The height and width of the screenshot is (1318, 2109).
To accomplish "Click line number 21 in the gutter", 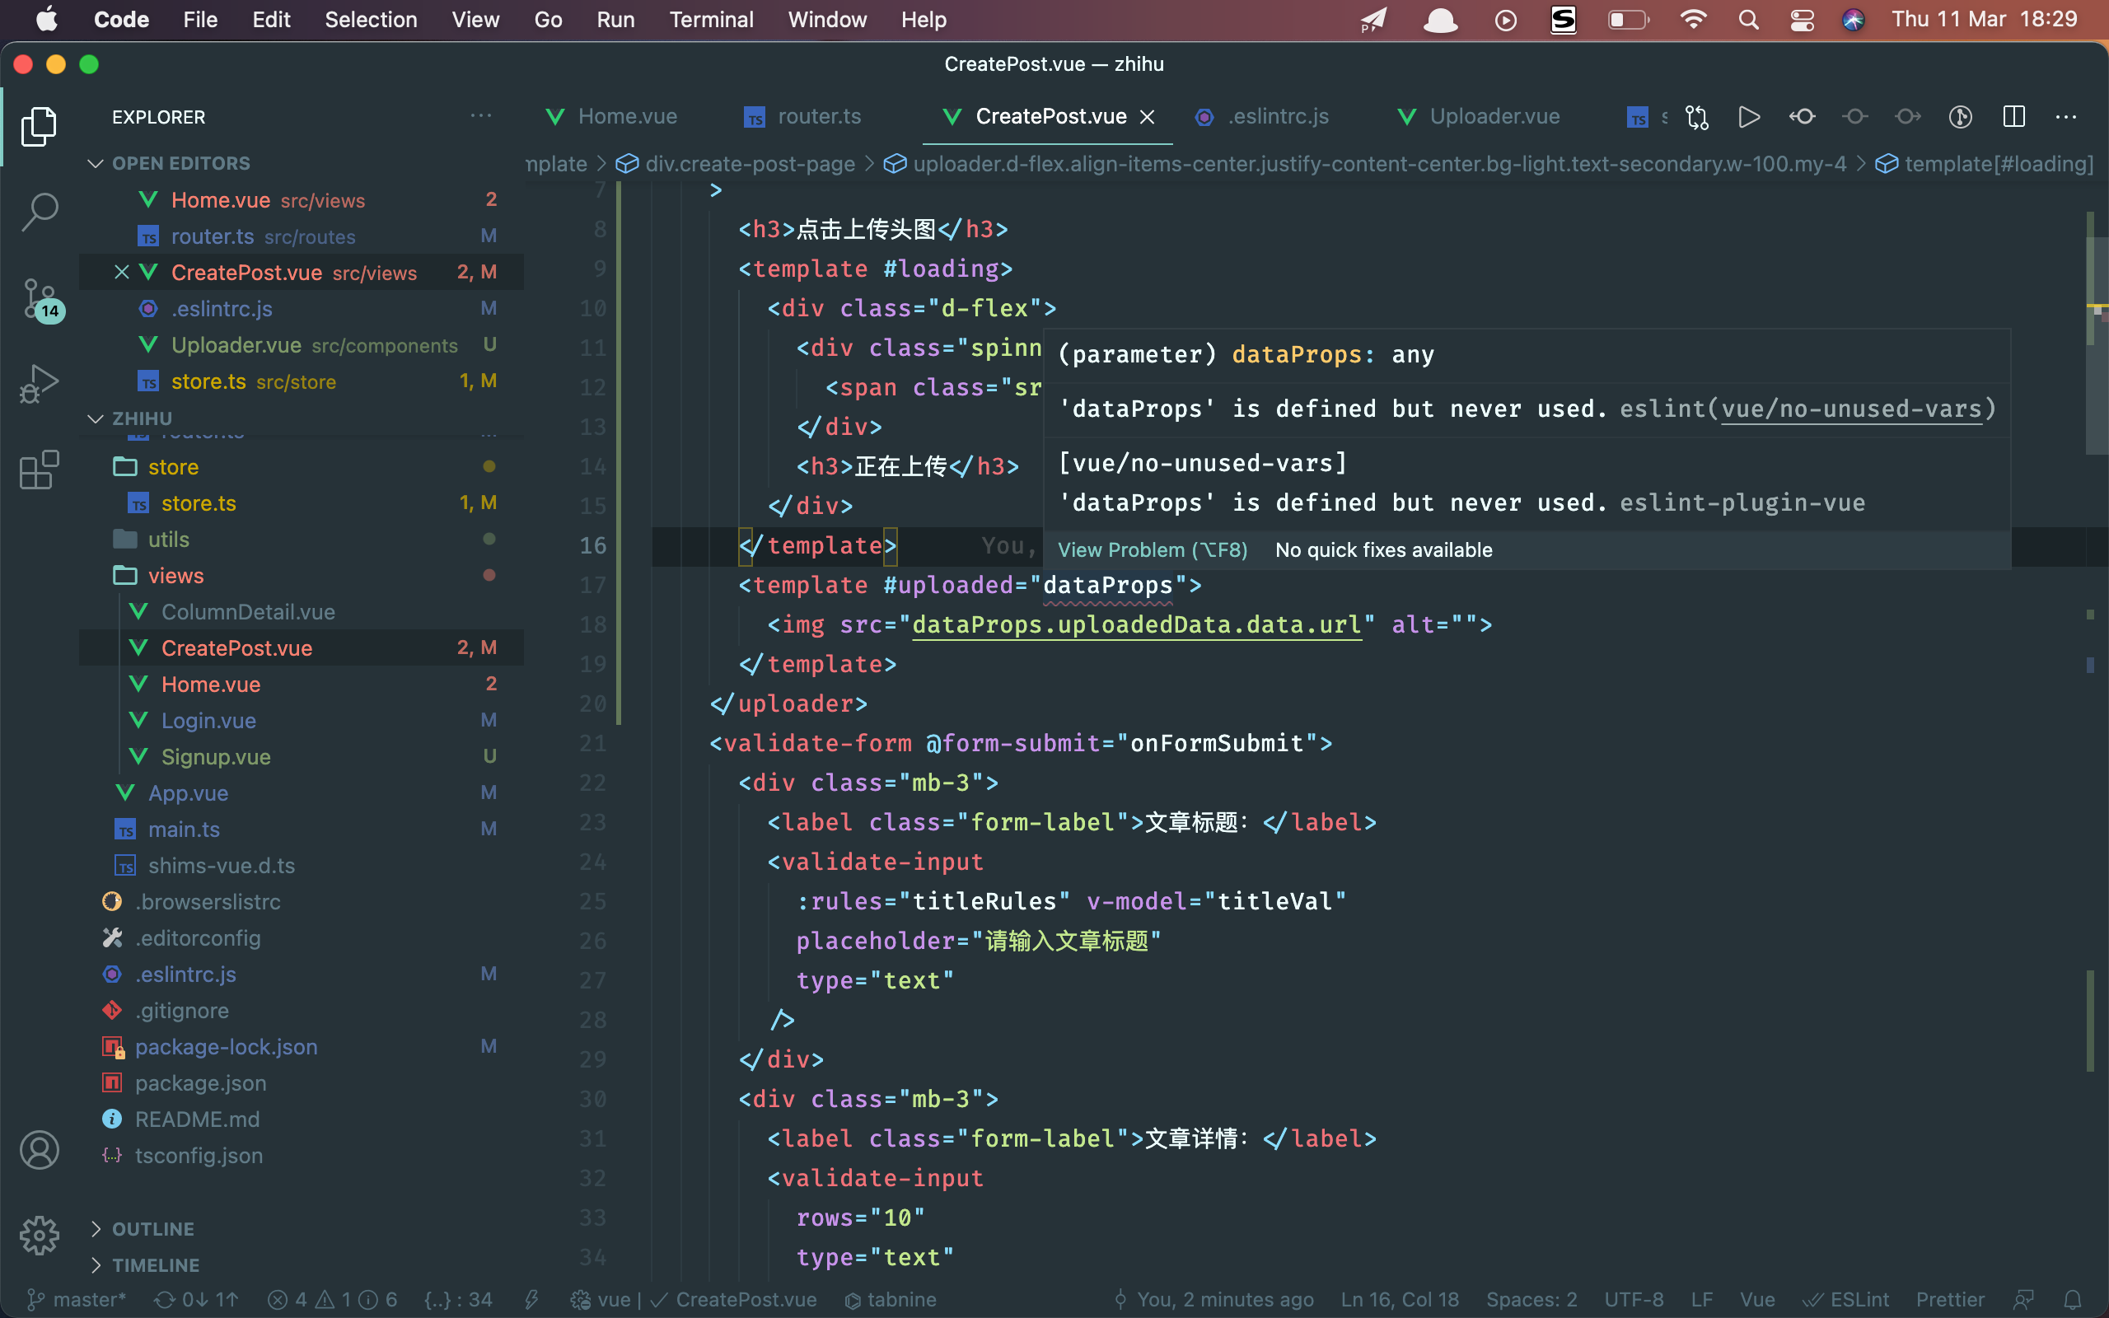I will click(x=592, y=744).
